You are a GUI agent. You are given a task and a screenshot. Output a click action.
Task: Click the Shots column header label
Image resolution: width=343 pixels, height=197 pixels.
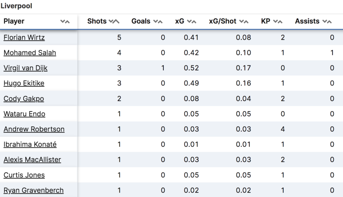pos(97,21)
